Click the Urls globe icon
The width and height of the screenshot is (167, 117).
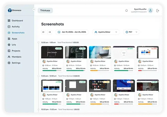point(9,45)
